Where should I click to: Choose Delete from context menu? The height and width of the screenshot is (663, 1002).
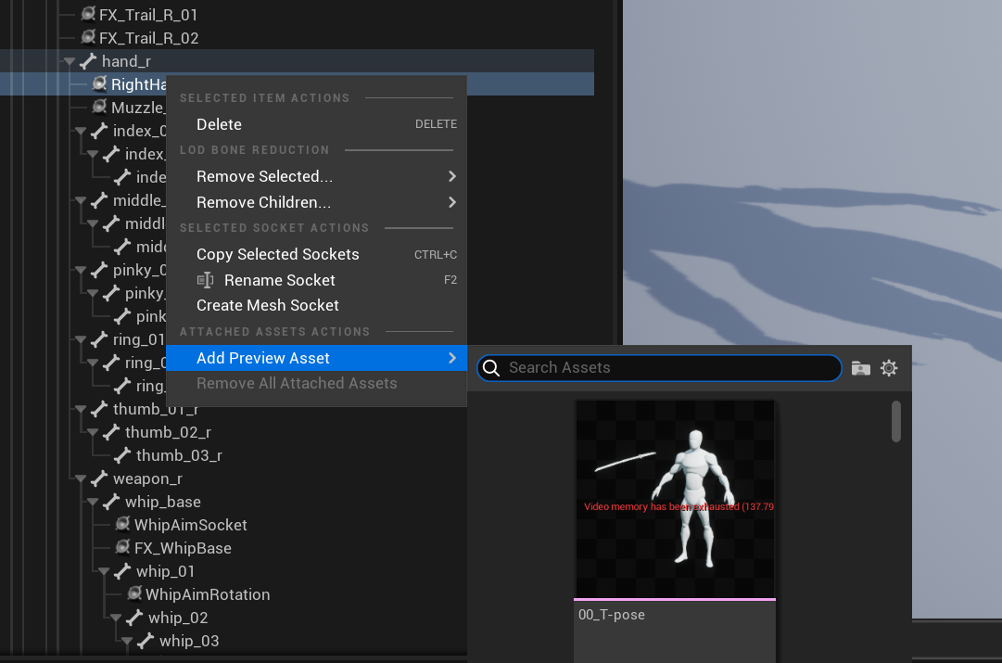point(316,124)
